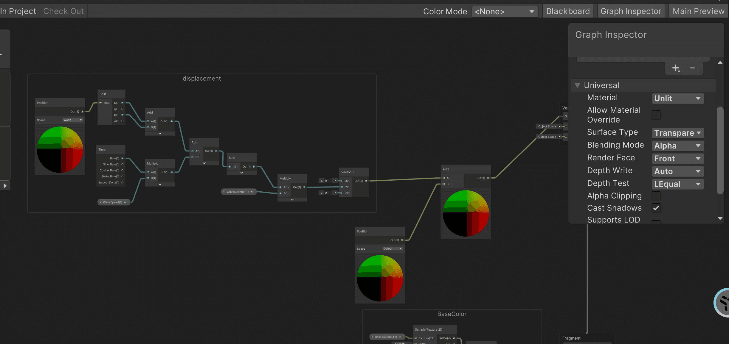Screen dimensions: 729x344
Task: Expand the first Add node chevron
Action: (x=160, y=134)
